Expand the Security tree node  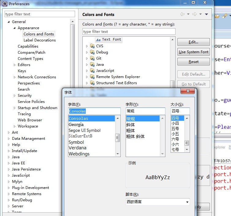pyautogui.click(x=14, y=96)
